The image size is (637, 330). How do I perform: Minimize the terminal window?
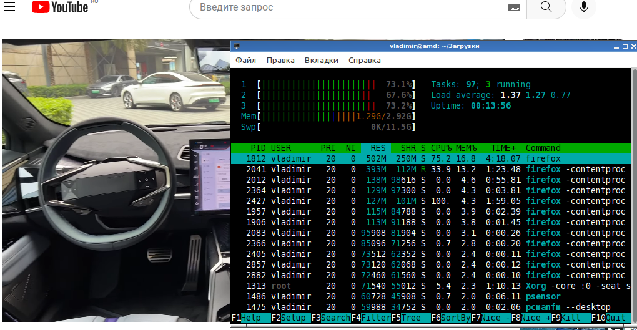(x=616, y=46)
